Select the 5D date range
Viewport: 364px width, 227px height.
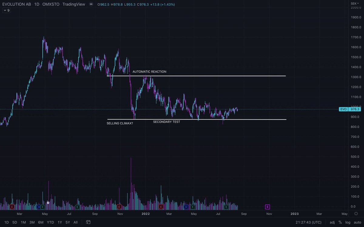click(x=15, y=222)
